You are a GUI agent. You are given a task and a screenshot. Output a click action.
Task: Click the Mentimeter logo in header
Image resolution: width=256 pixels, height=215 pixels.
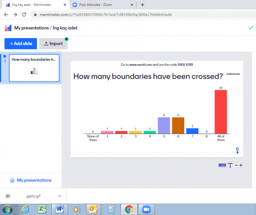8,28
